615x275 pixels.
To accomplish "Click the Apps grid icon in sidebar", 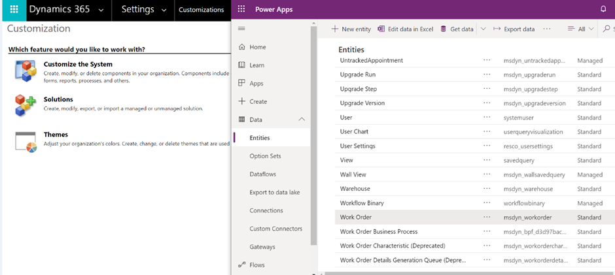I will pos(242,83).
